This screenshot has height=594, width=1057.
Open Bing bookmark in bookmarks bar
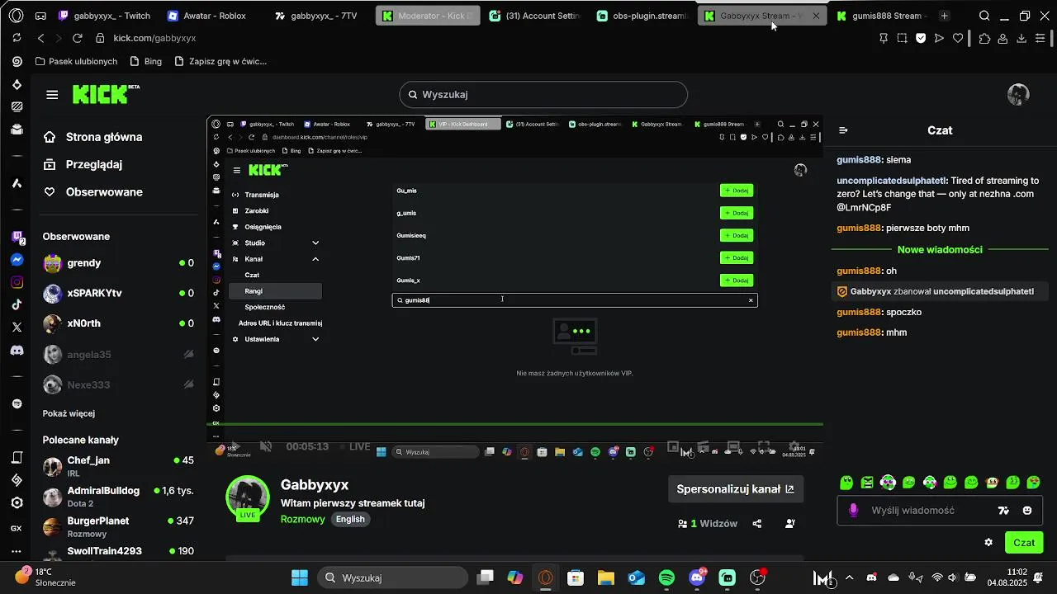point(145,61)
